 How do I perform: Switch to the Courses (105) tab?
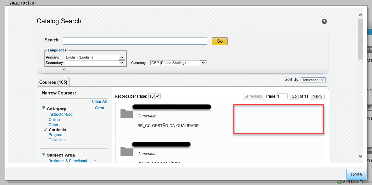point(53,82)
